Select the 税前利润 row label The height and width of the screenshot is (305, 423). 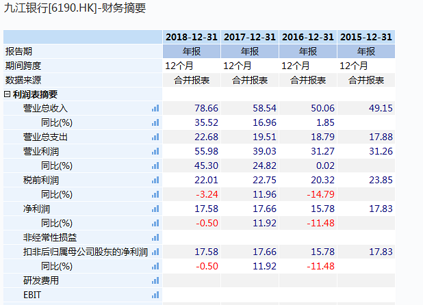pyautogui.click(x=41, y=180)
